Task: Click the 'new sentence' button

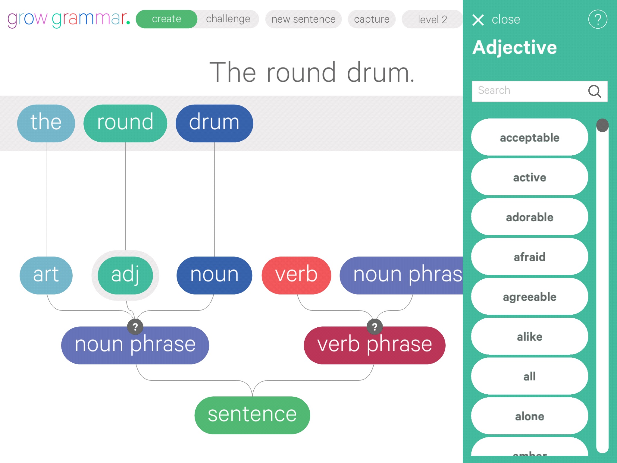Action: (304, 20)
